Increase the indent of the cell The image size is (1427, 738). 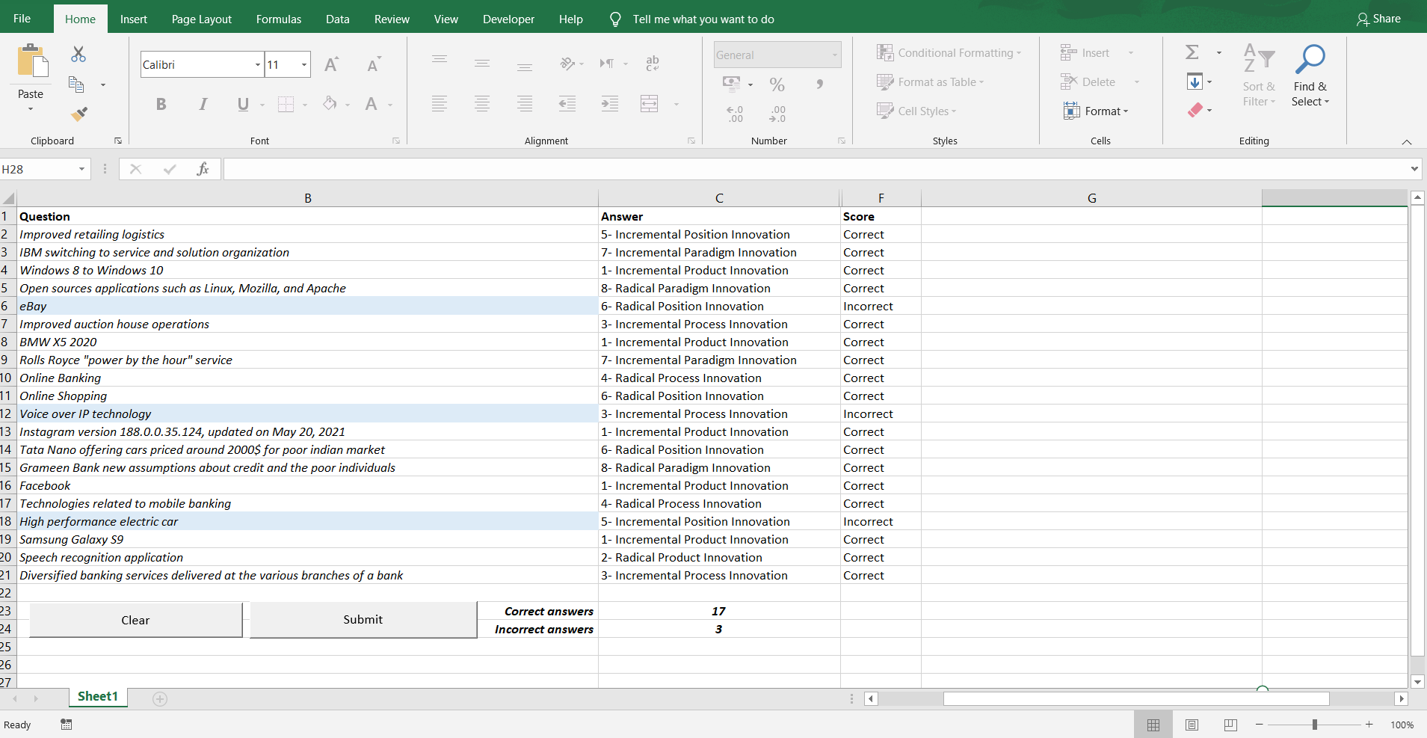(x=610, y=104)
